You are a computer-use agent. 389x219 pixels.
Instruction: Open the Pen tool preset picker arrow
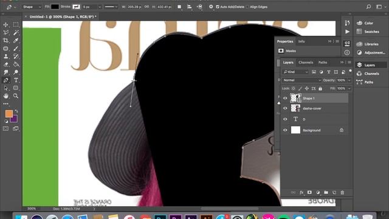tap(15, 7)
